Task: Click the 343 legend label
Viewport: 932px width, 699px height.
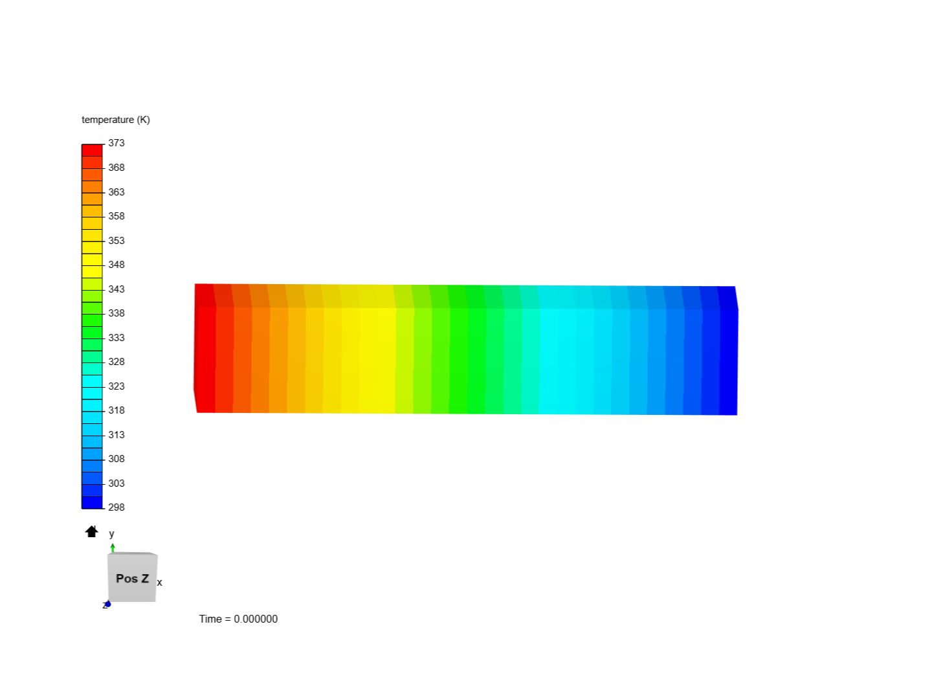Action: [x=116, y=289]
